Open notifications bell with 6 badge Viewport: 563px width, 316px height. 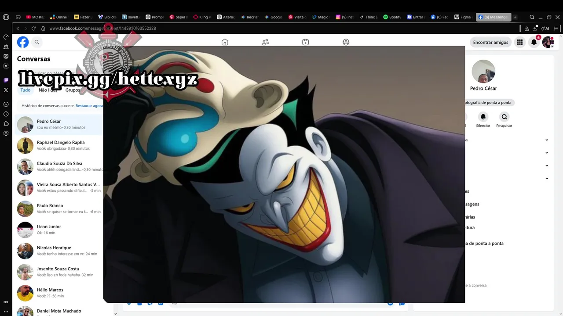tap(534, 42)
